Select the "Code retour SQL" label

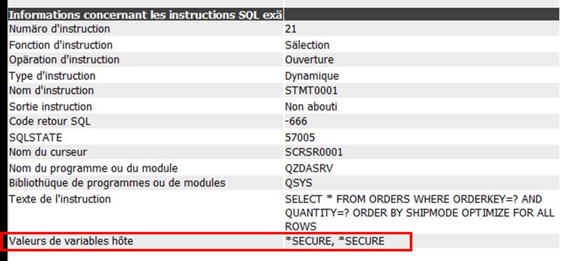50,122
